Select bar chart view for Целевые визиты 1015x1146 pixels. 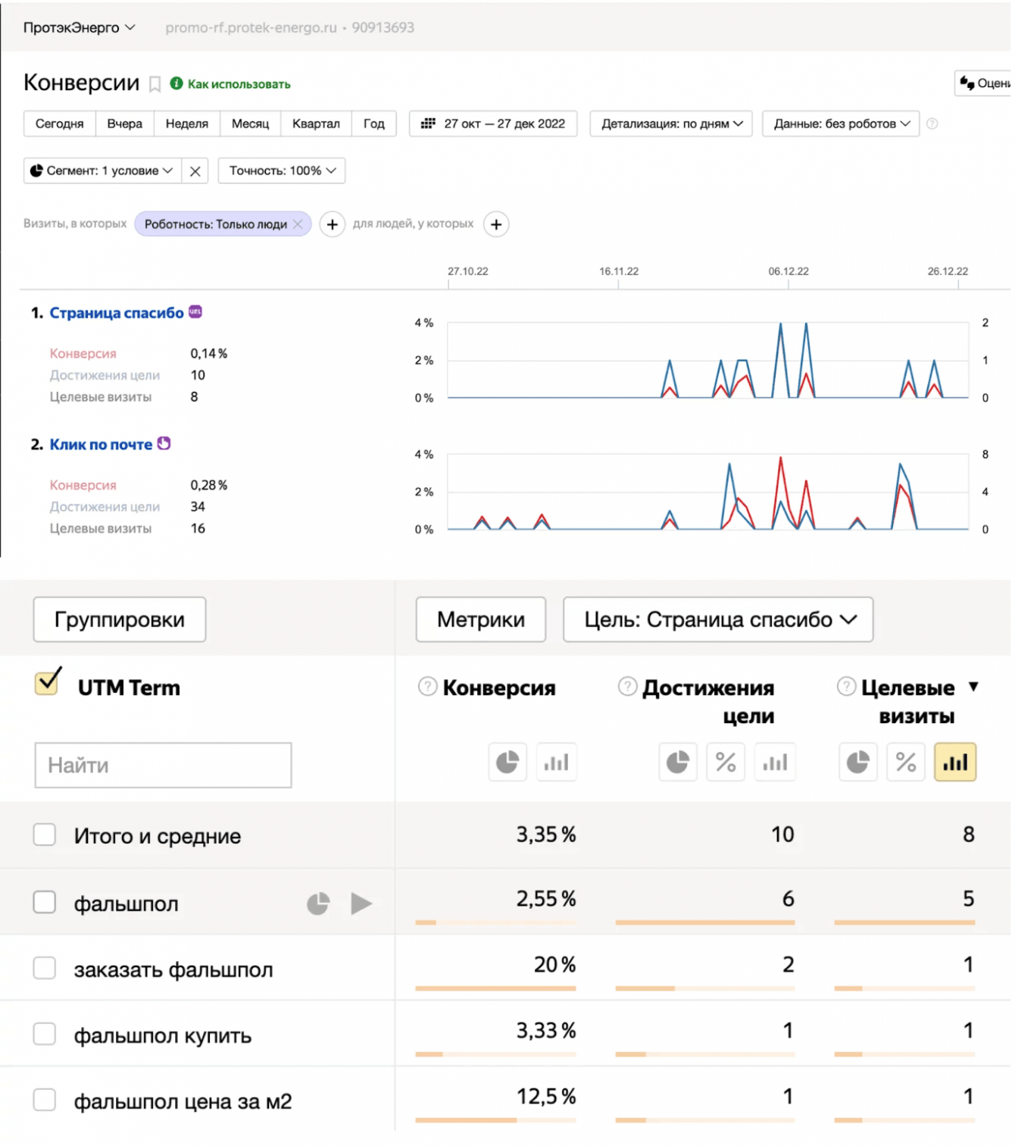955,762
